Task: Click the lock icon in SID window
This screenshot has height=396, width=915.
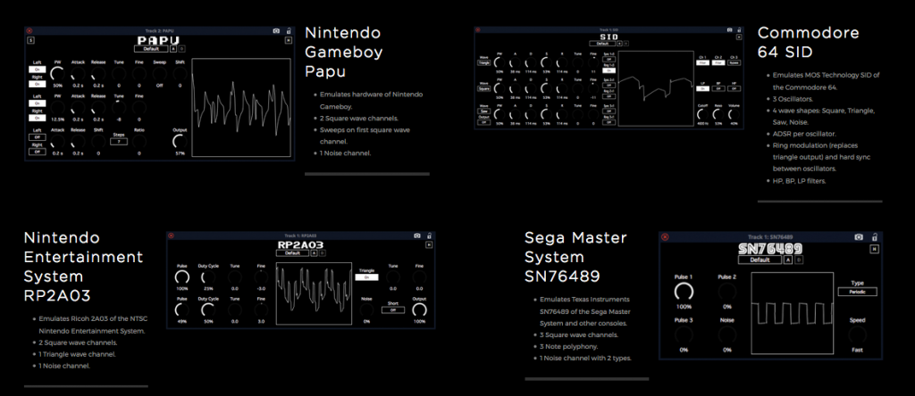Action: (739, 29)
